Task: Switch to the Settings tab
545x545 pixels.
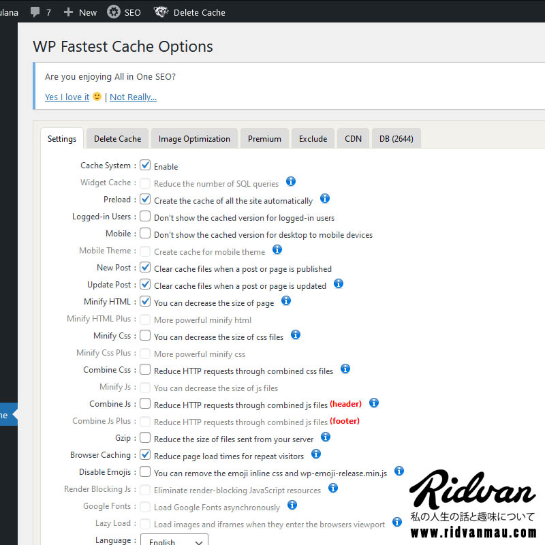Action: (x=62, y=139)
